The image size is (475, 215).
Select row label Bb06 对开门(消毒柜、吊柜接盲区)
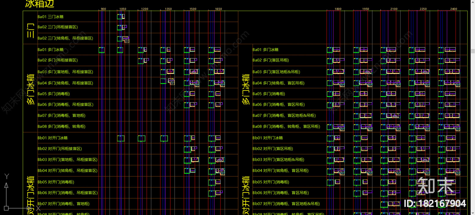[x=67, y=193]
